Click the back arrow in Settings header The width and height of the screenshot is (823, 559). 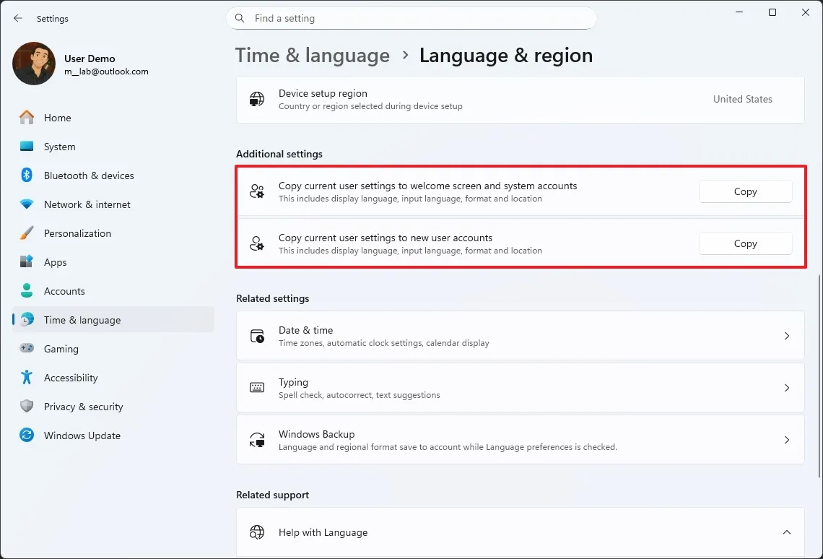18,19
